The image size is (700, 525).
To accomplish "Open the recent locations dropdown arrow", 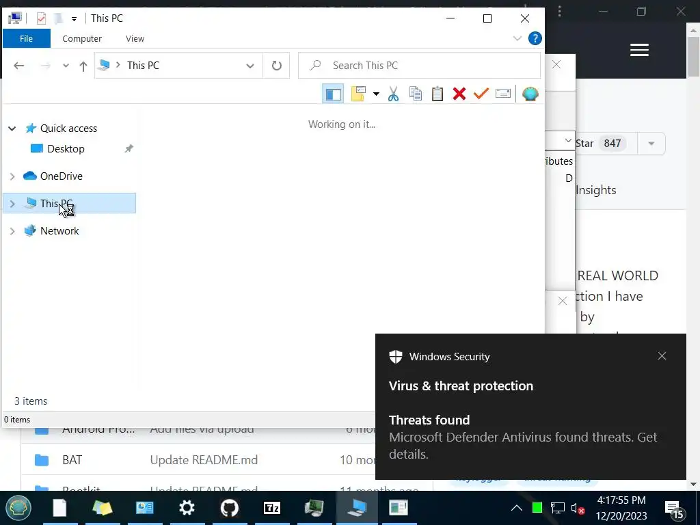I will pyautogui.click(x=66, y=66).
